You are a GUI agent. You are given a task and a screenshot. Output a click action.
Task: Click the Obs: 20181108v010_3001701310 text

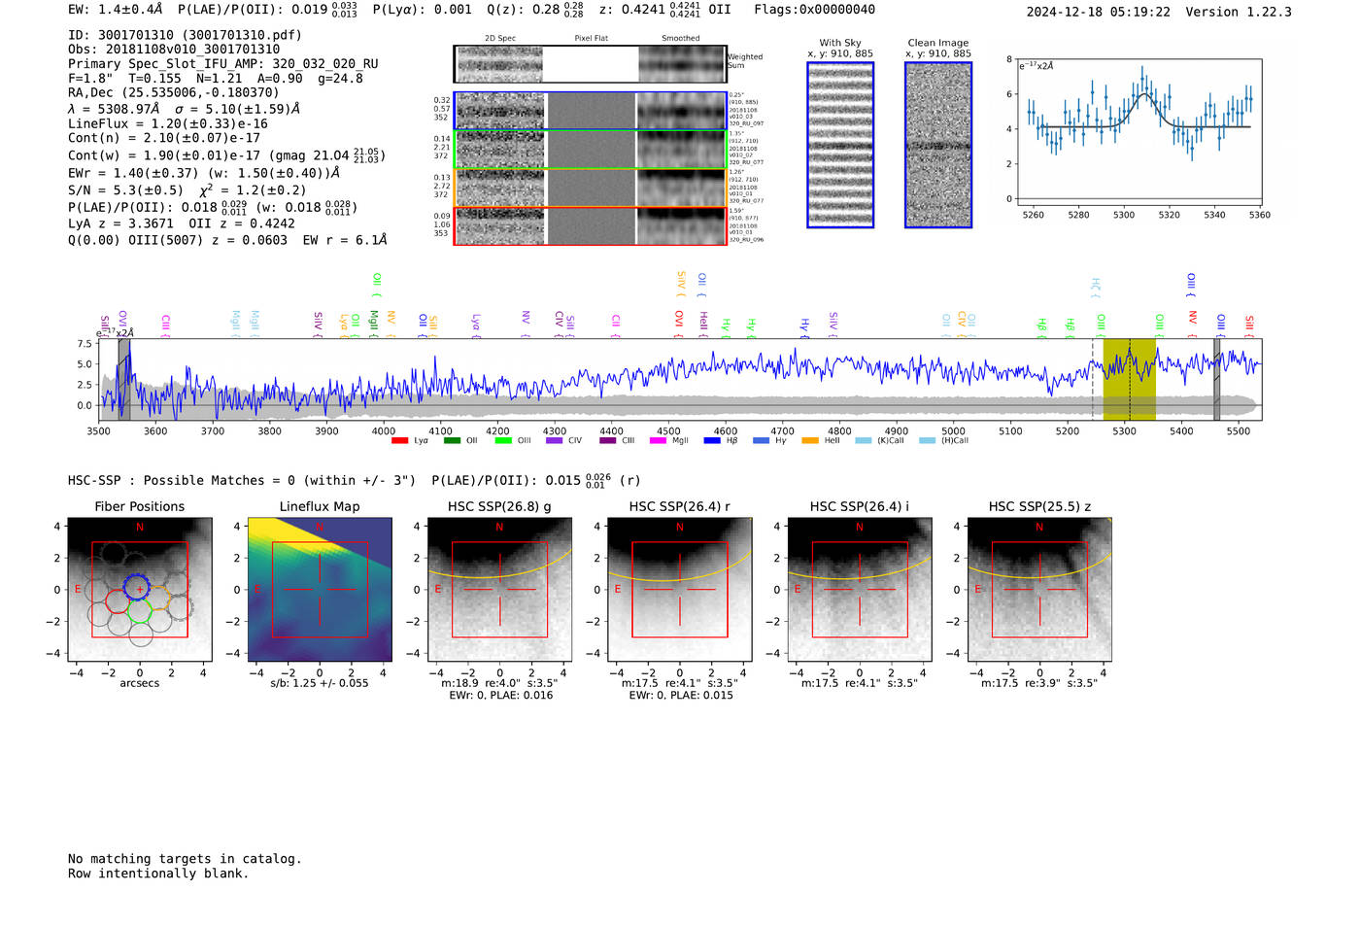coord(174,49)
